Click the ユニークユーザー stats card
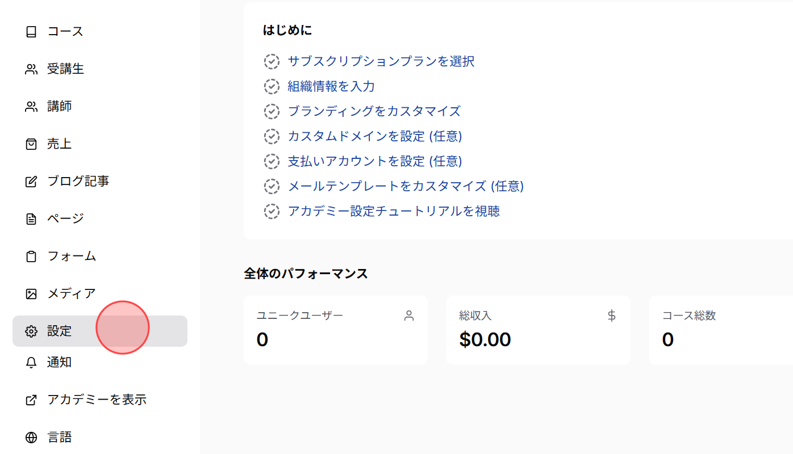Viewport: 793px width, 454px height. tap(335, 329)
